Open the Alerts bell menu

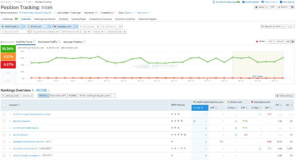click(261, 7)
